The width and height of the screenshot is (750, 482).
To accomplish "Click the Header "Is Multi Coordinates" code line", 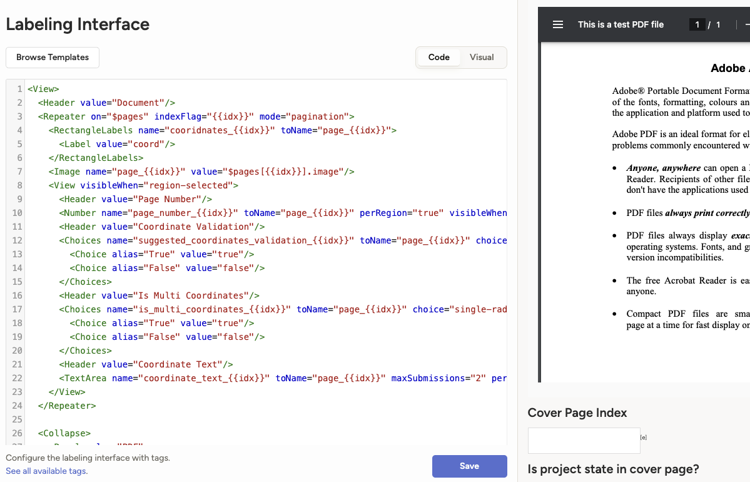I will tap(159, 295).
